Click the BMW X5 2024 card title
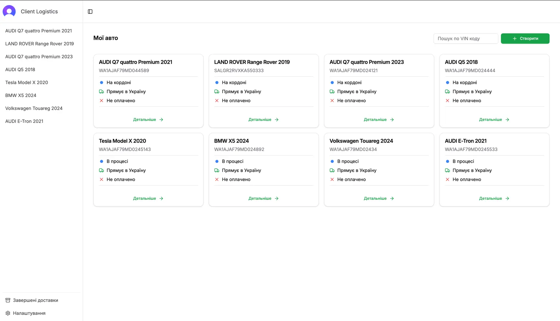 pyautogui.click(x=231, y=141)
